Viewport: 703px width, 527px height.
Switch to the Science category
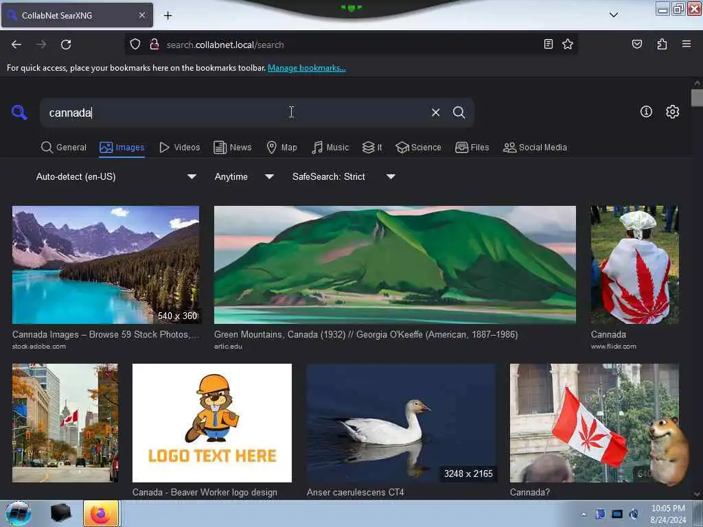click(418, 147)
